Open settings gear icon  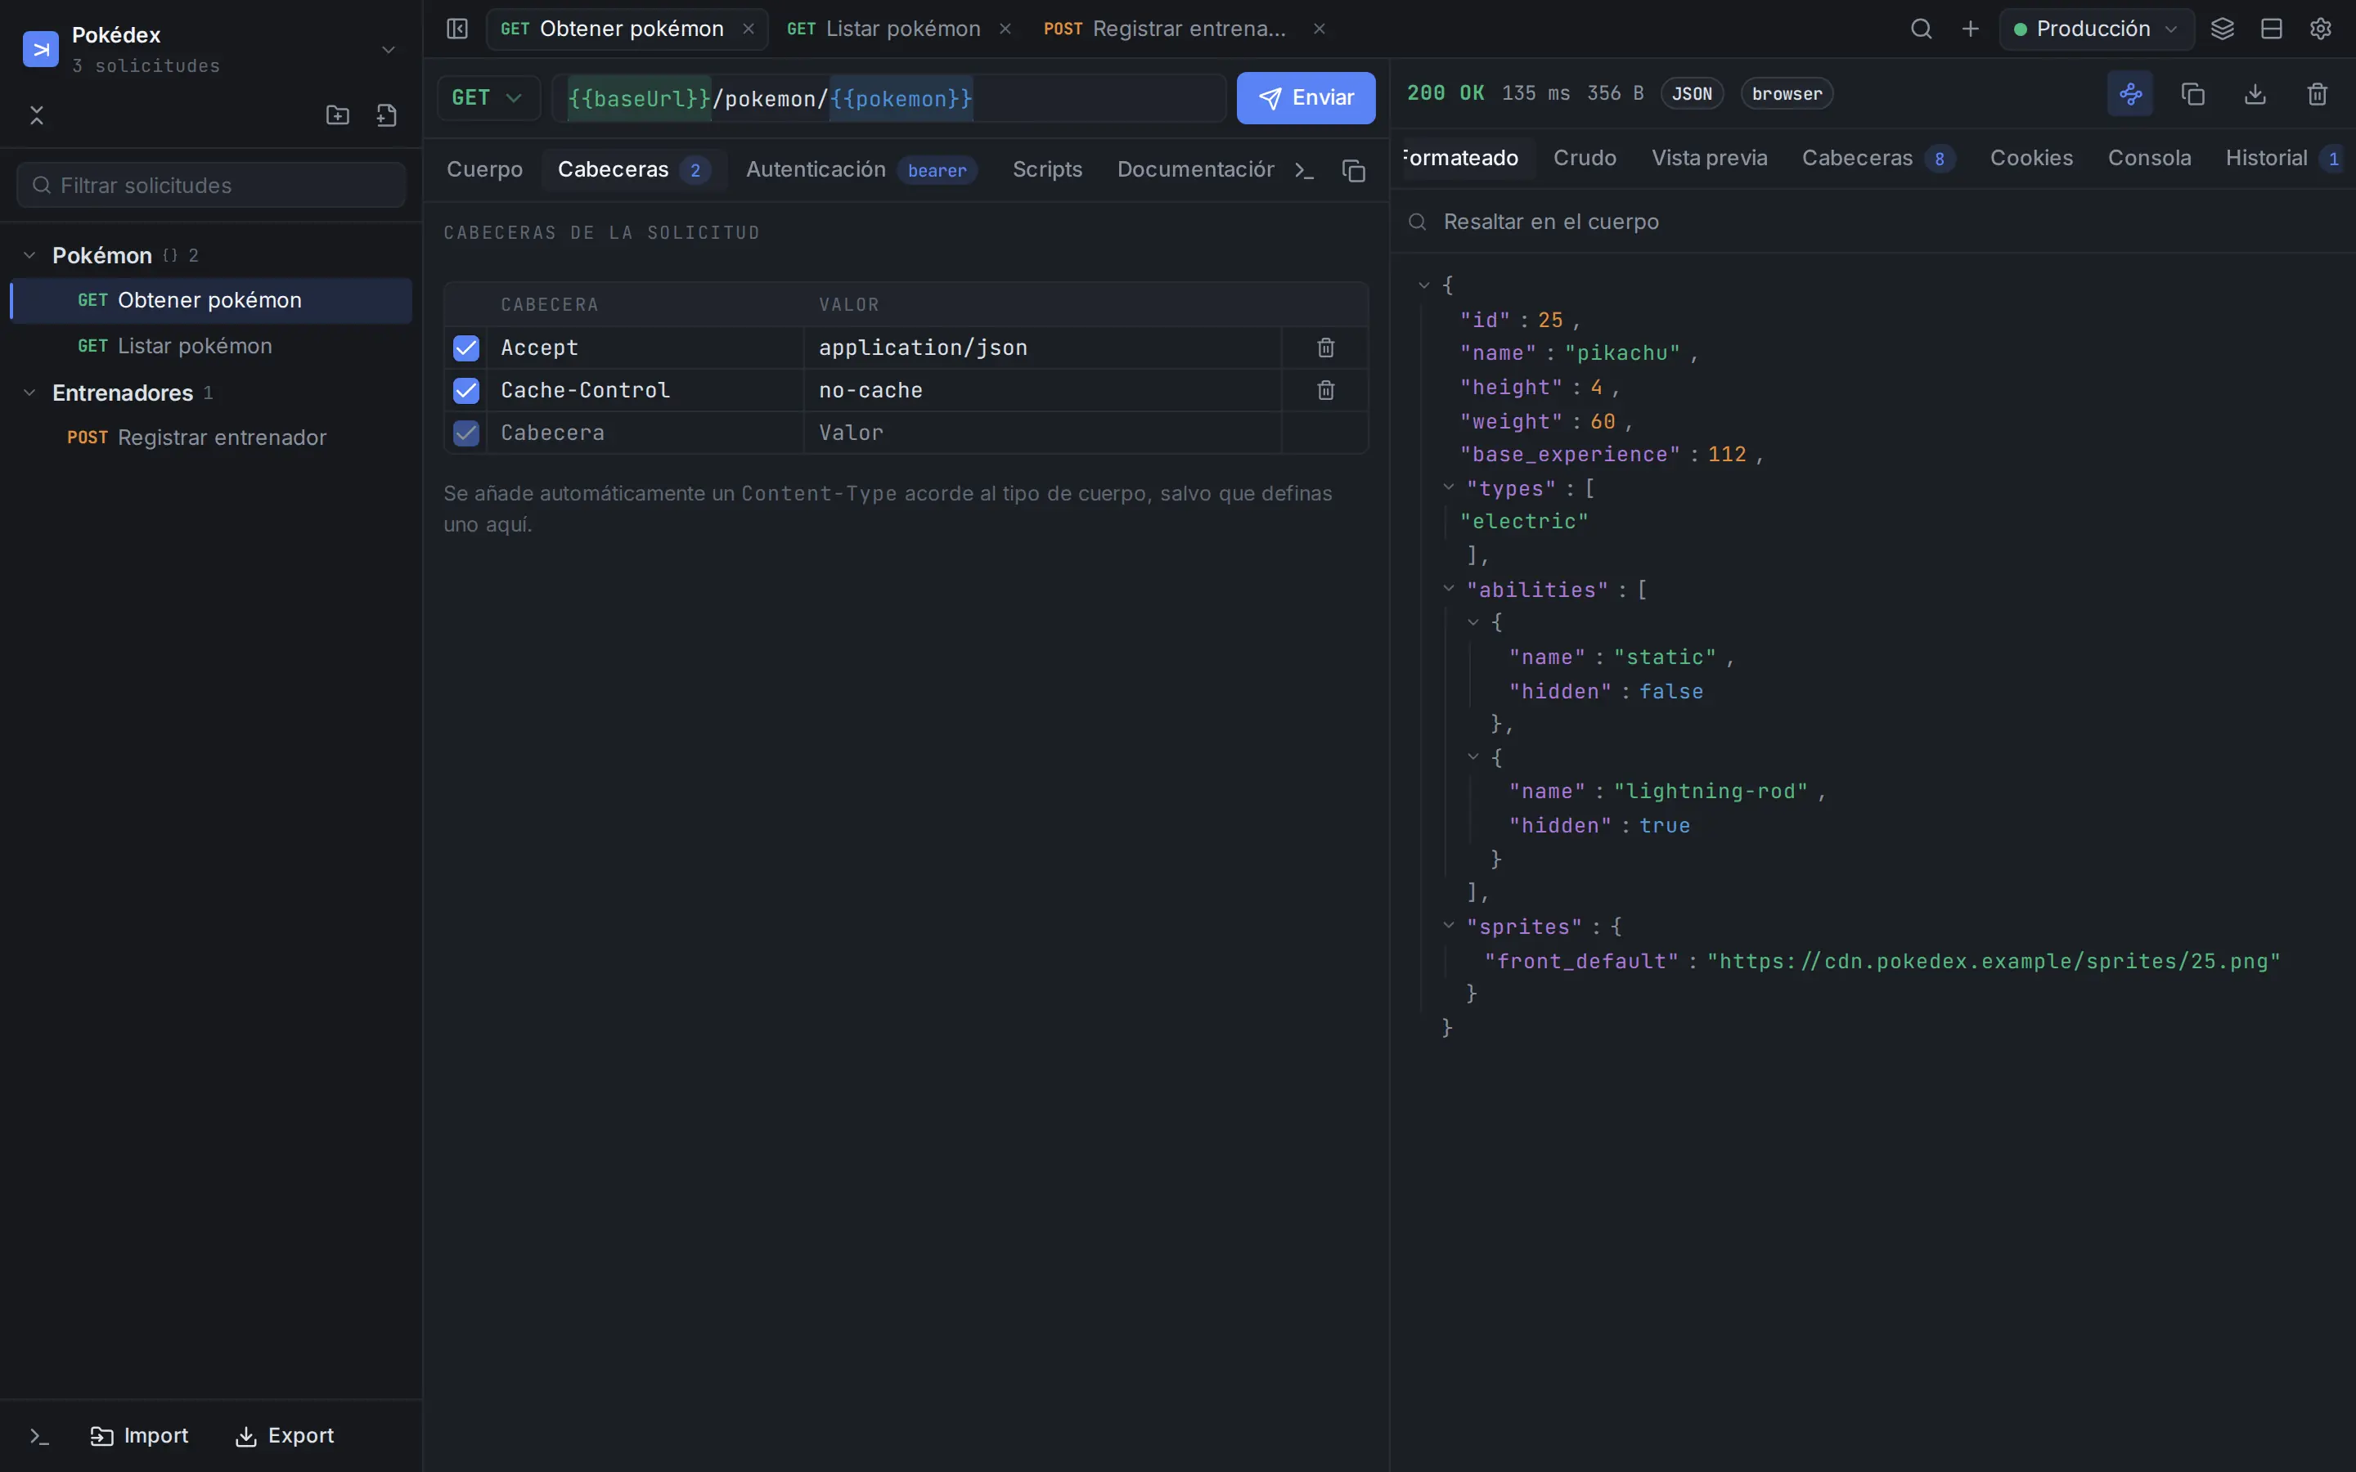click(x=2320, y=29)
